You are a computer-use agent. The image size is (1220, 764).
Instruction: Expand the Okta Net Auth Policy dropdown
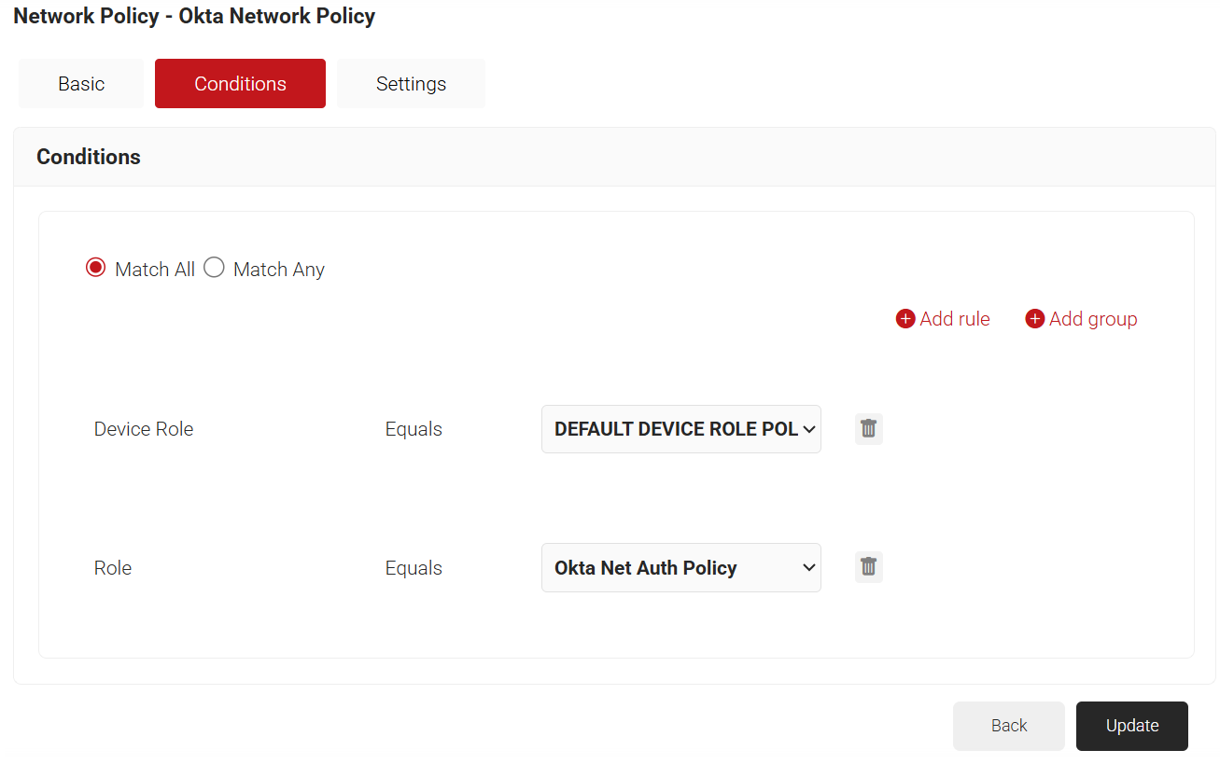click(x=680, y=567)
